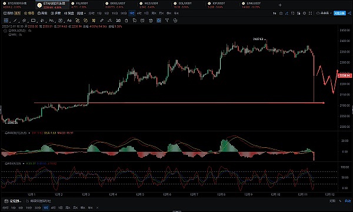Image resolution: width=353 pixels, height=212 pixels.
Task: Click the smiley face icon in top-right toolbar
Action: pyautogui.click(x=304, y=14)
